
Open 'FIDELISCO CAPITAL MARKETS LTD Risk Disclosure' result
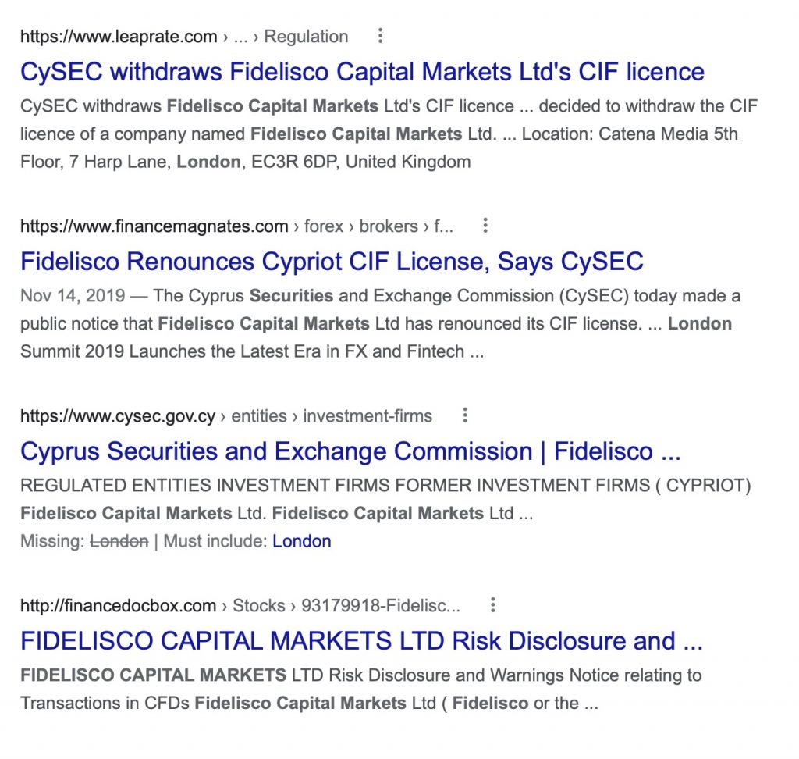tap(362, 641)
